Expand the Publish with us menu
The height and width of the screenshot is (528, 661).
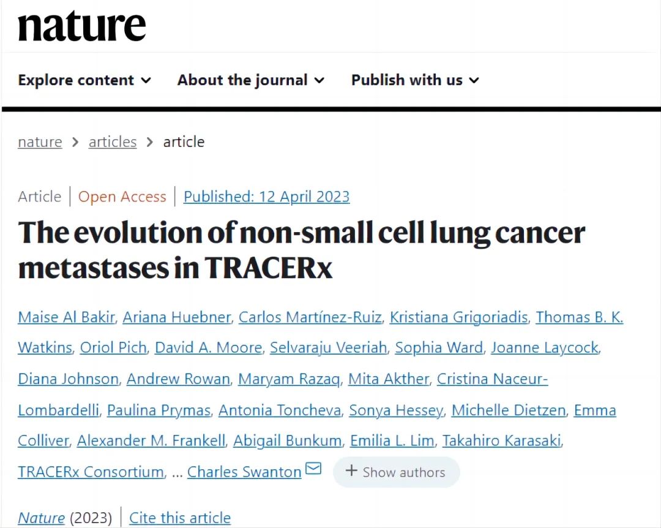(415, 80)
